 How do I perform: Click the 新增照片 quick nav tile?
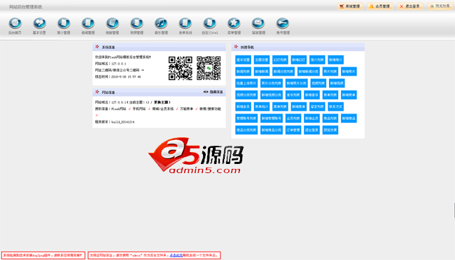click(349, 71)
